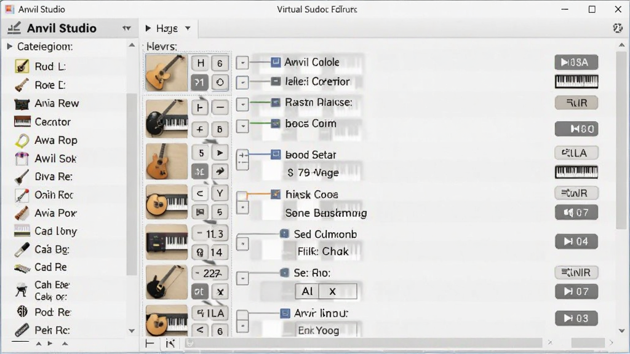Open the settings icon at the toolbar's right end
This screenshot has height=354, width=630.
(618, 28)
